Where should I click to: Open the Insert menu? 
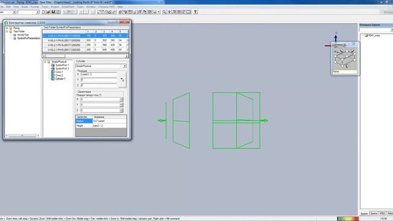pos(25,7)
